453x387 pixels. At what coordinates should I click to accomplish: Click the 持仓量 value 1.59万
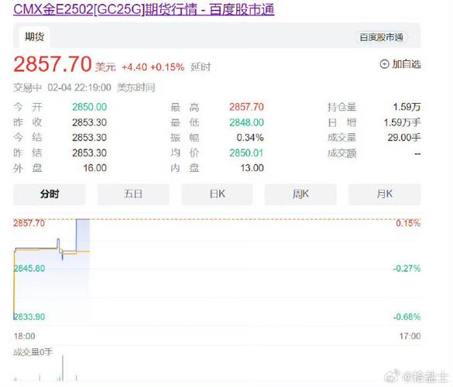(407, 107)
